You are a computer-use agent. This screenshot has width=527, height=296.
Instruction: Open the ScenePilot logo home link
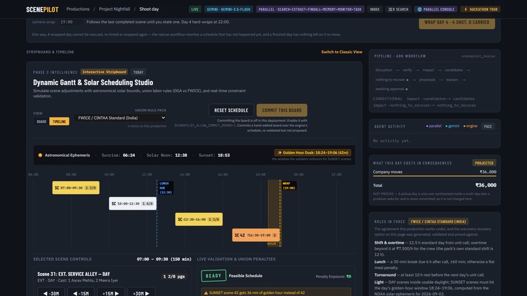point(42,9)
